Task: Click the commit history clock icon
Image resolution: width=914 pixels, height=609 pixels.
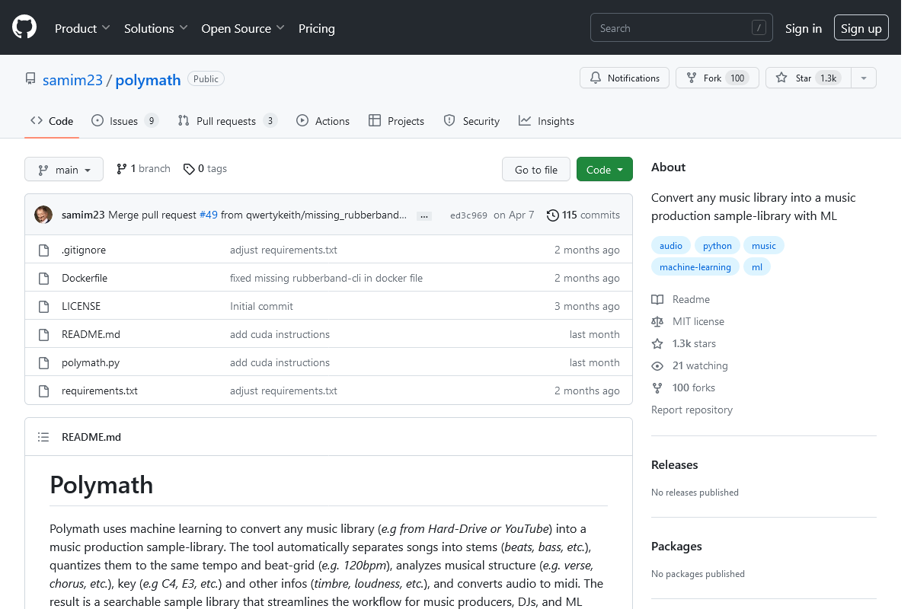Action: pyautogui.click(x=552, y=215)
